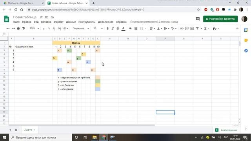Open Google Calendar side panel icon

[246, 30]
